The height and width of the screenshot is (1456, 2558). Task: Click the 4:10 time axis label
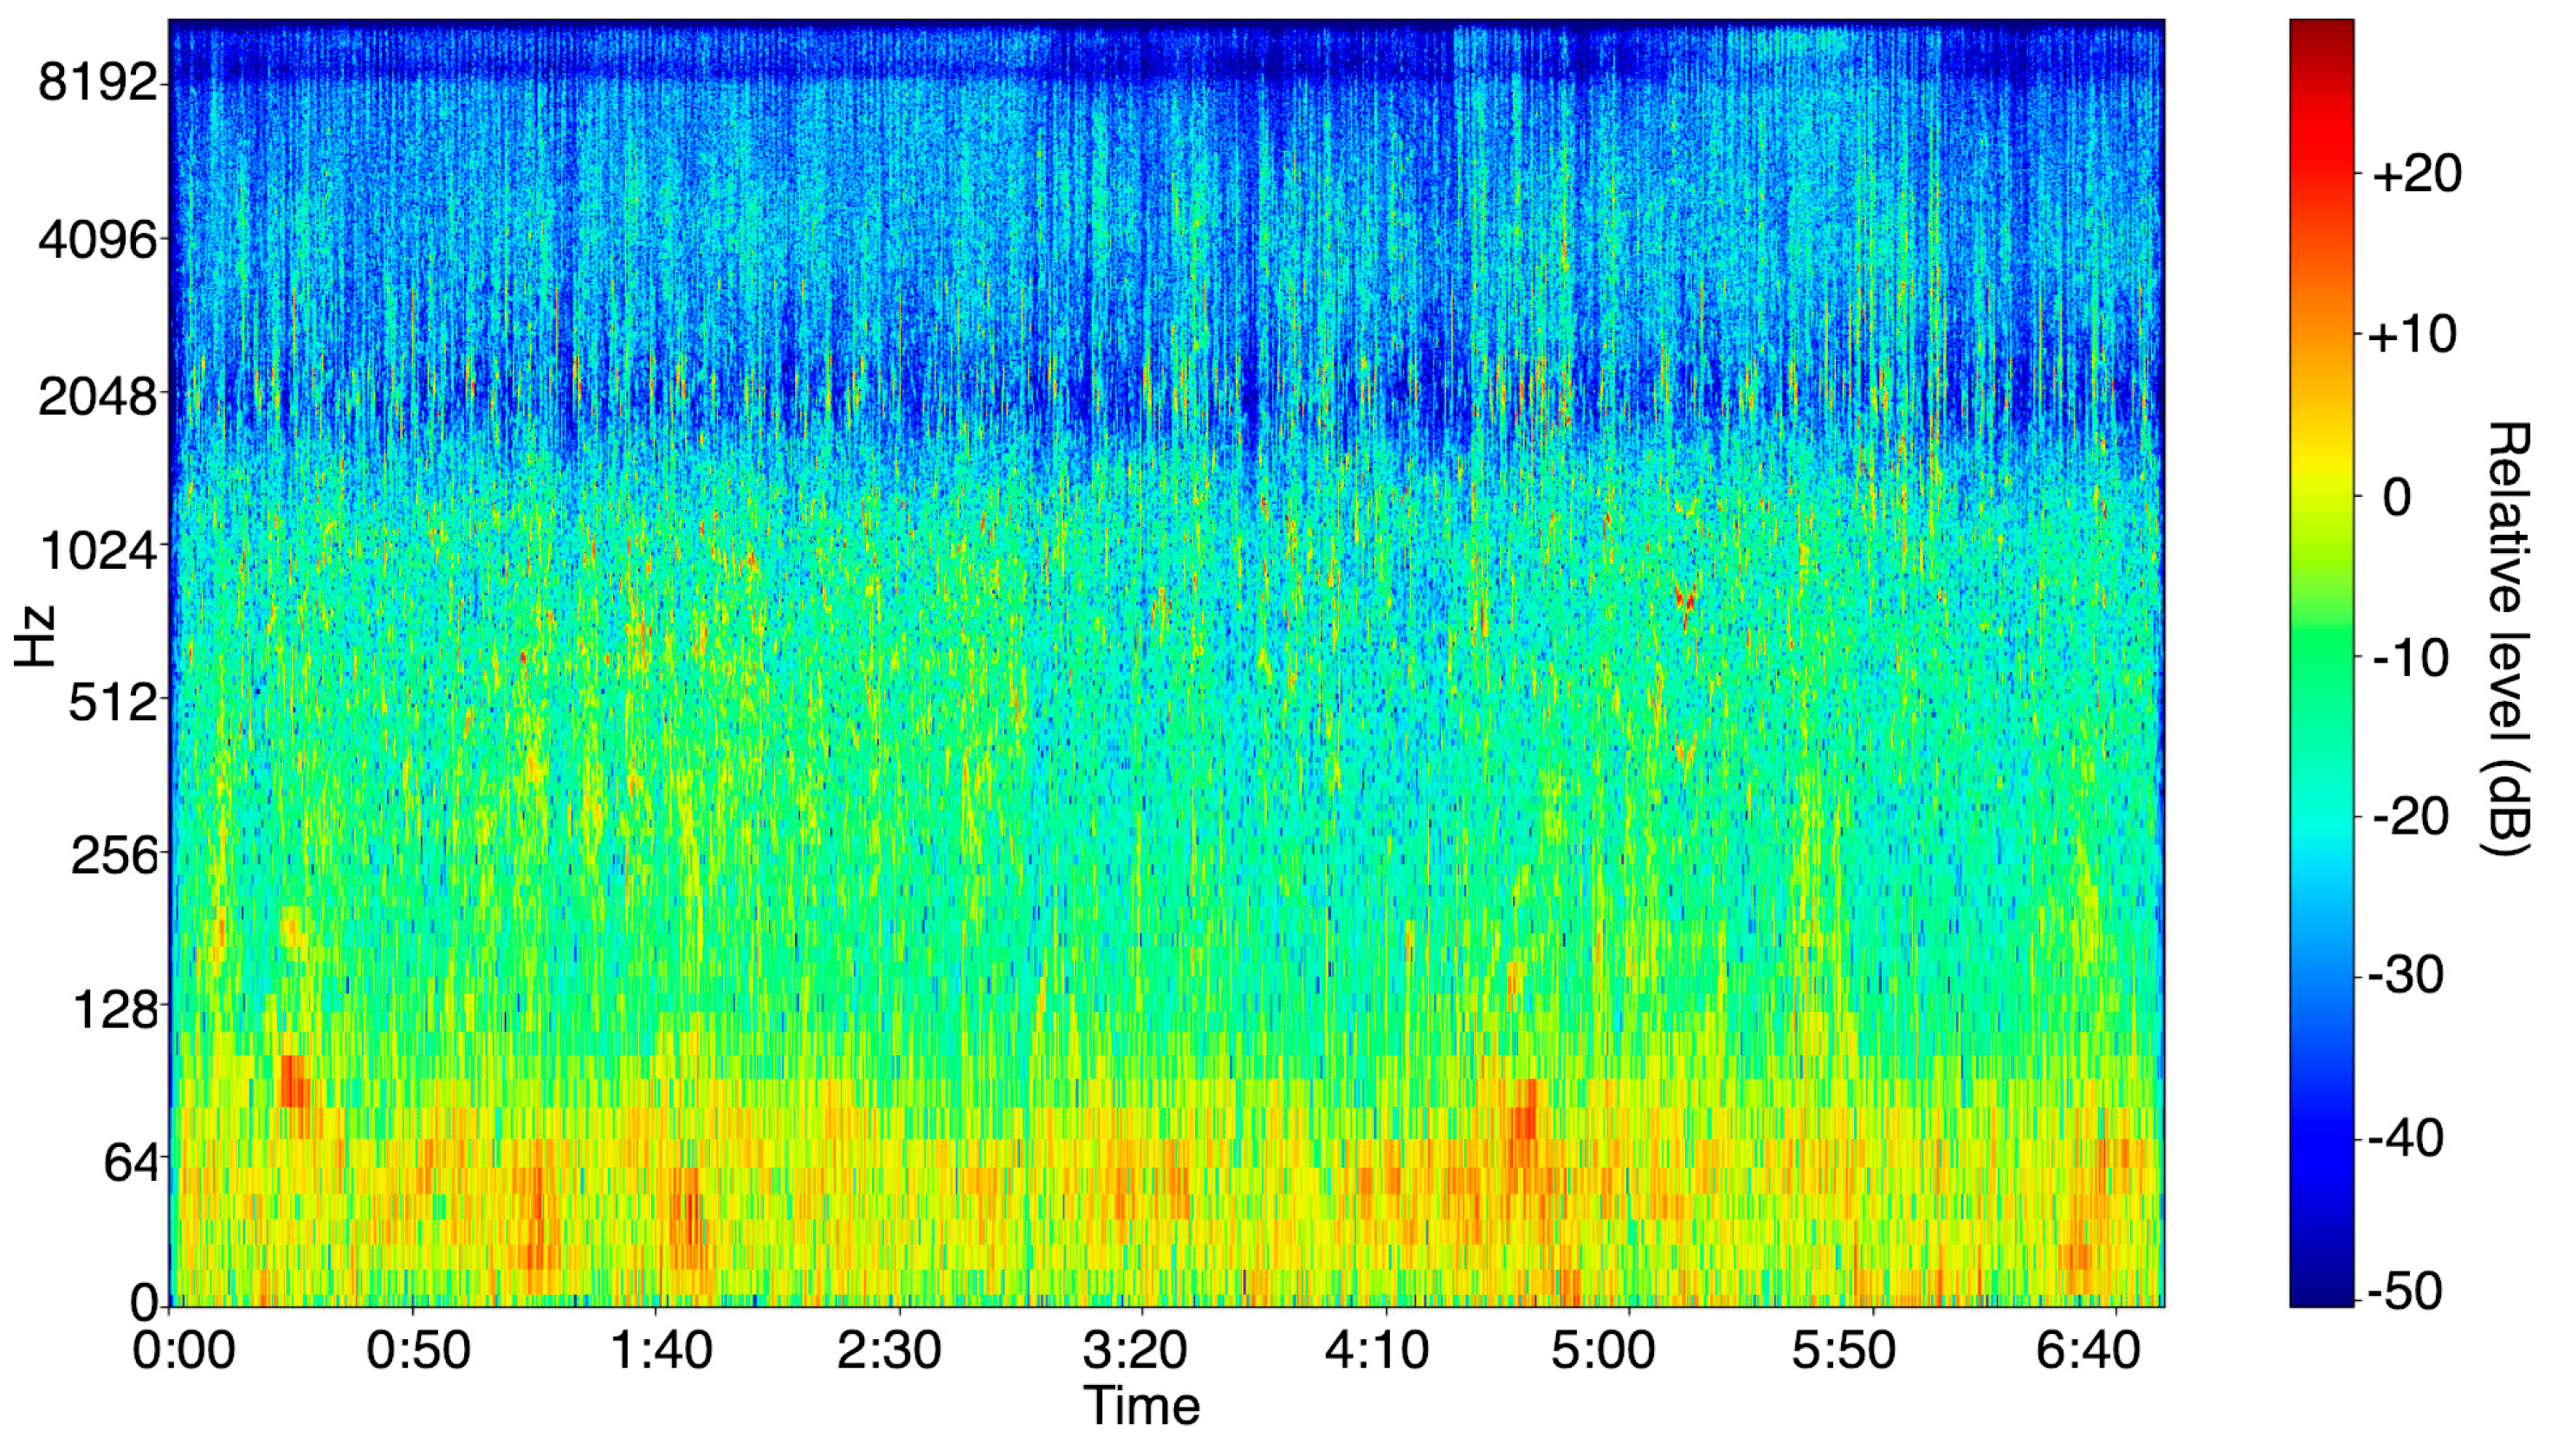pos(1377,1351)
